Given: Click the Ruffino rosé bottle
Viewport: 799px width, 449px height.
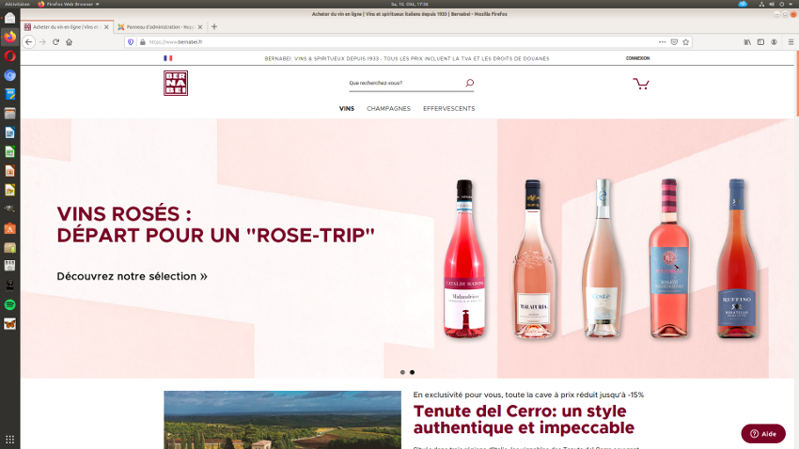Looking at the screenshot, I should [737, 258].
